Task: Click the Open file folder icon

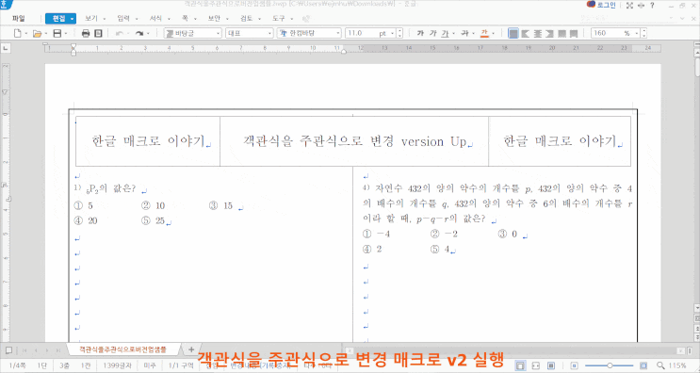Action: pos(38,34)
